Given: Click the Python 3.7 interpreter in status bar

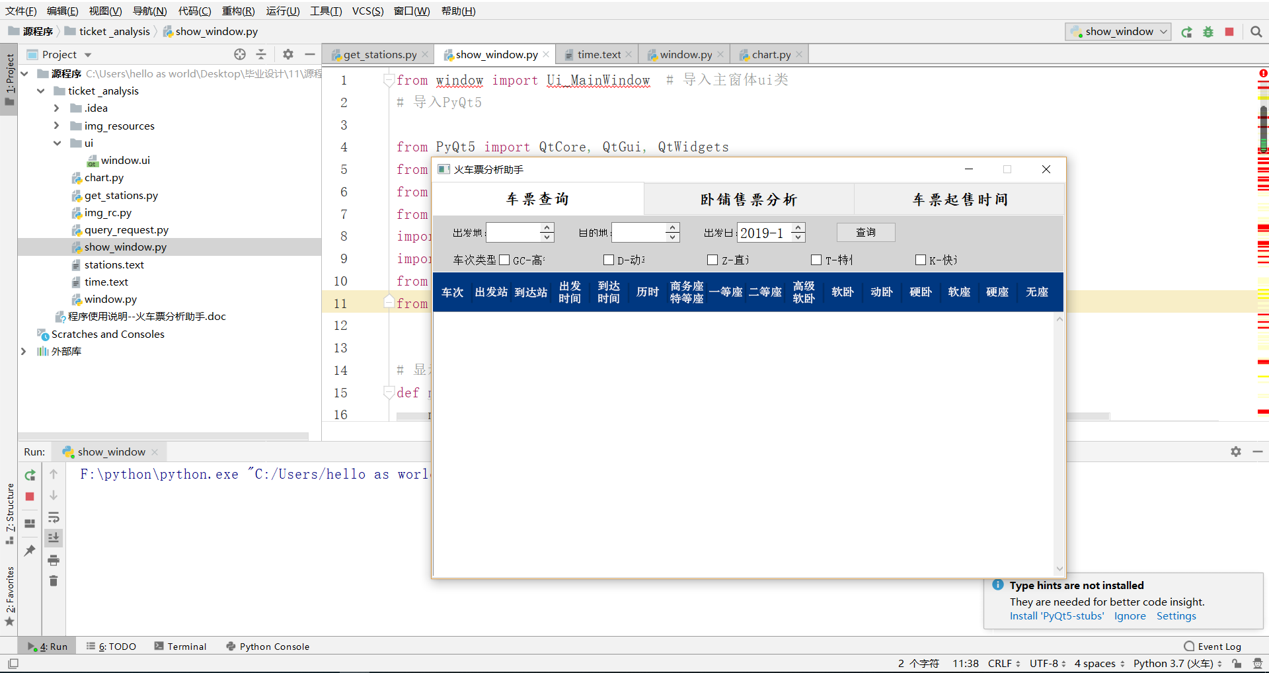Looking at the screenshot, I should pos(1176,663).
